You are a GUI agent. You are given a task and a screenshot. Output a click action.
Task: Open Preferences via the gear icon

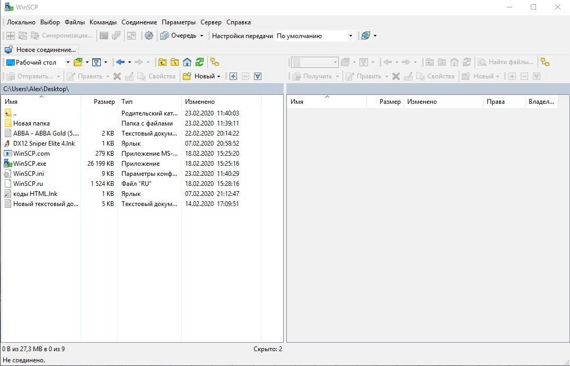pos(148,35)
